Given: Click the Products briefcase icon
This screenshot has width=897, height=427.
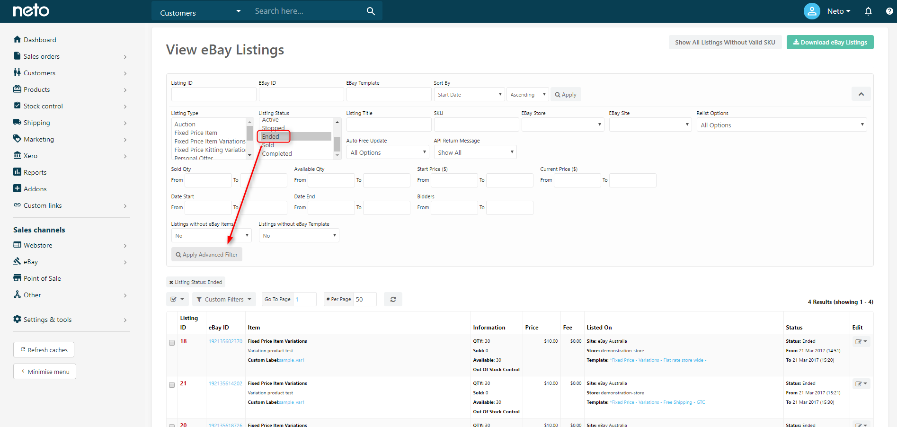Looking at the screenshot, I should click(18, 89).
